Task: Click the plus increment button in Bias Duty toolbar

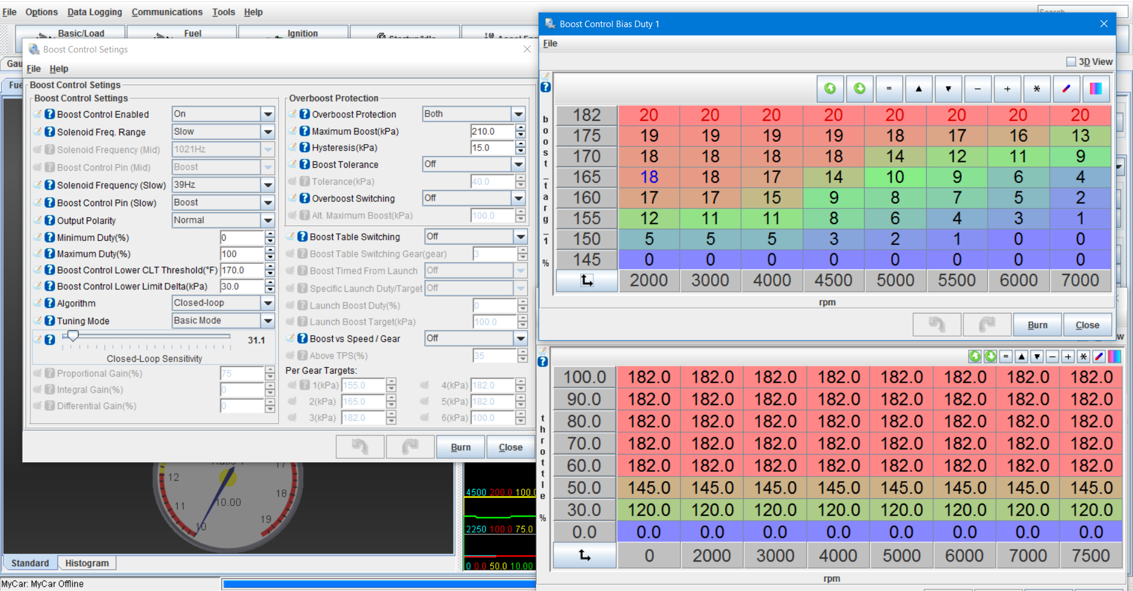Action: click(1007, 89)
